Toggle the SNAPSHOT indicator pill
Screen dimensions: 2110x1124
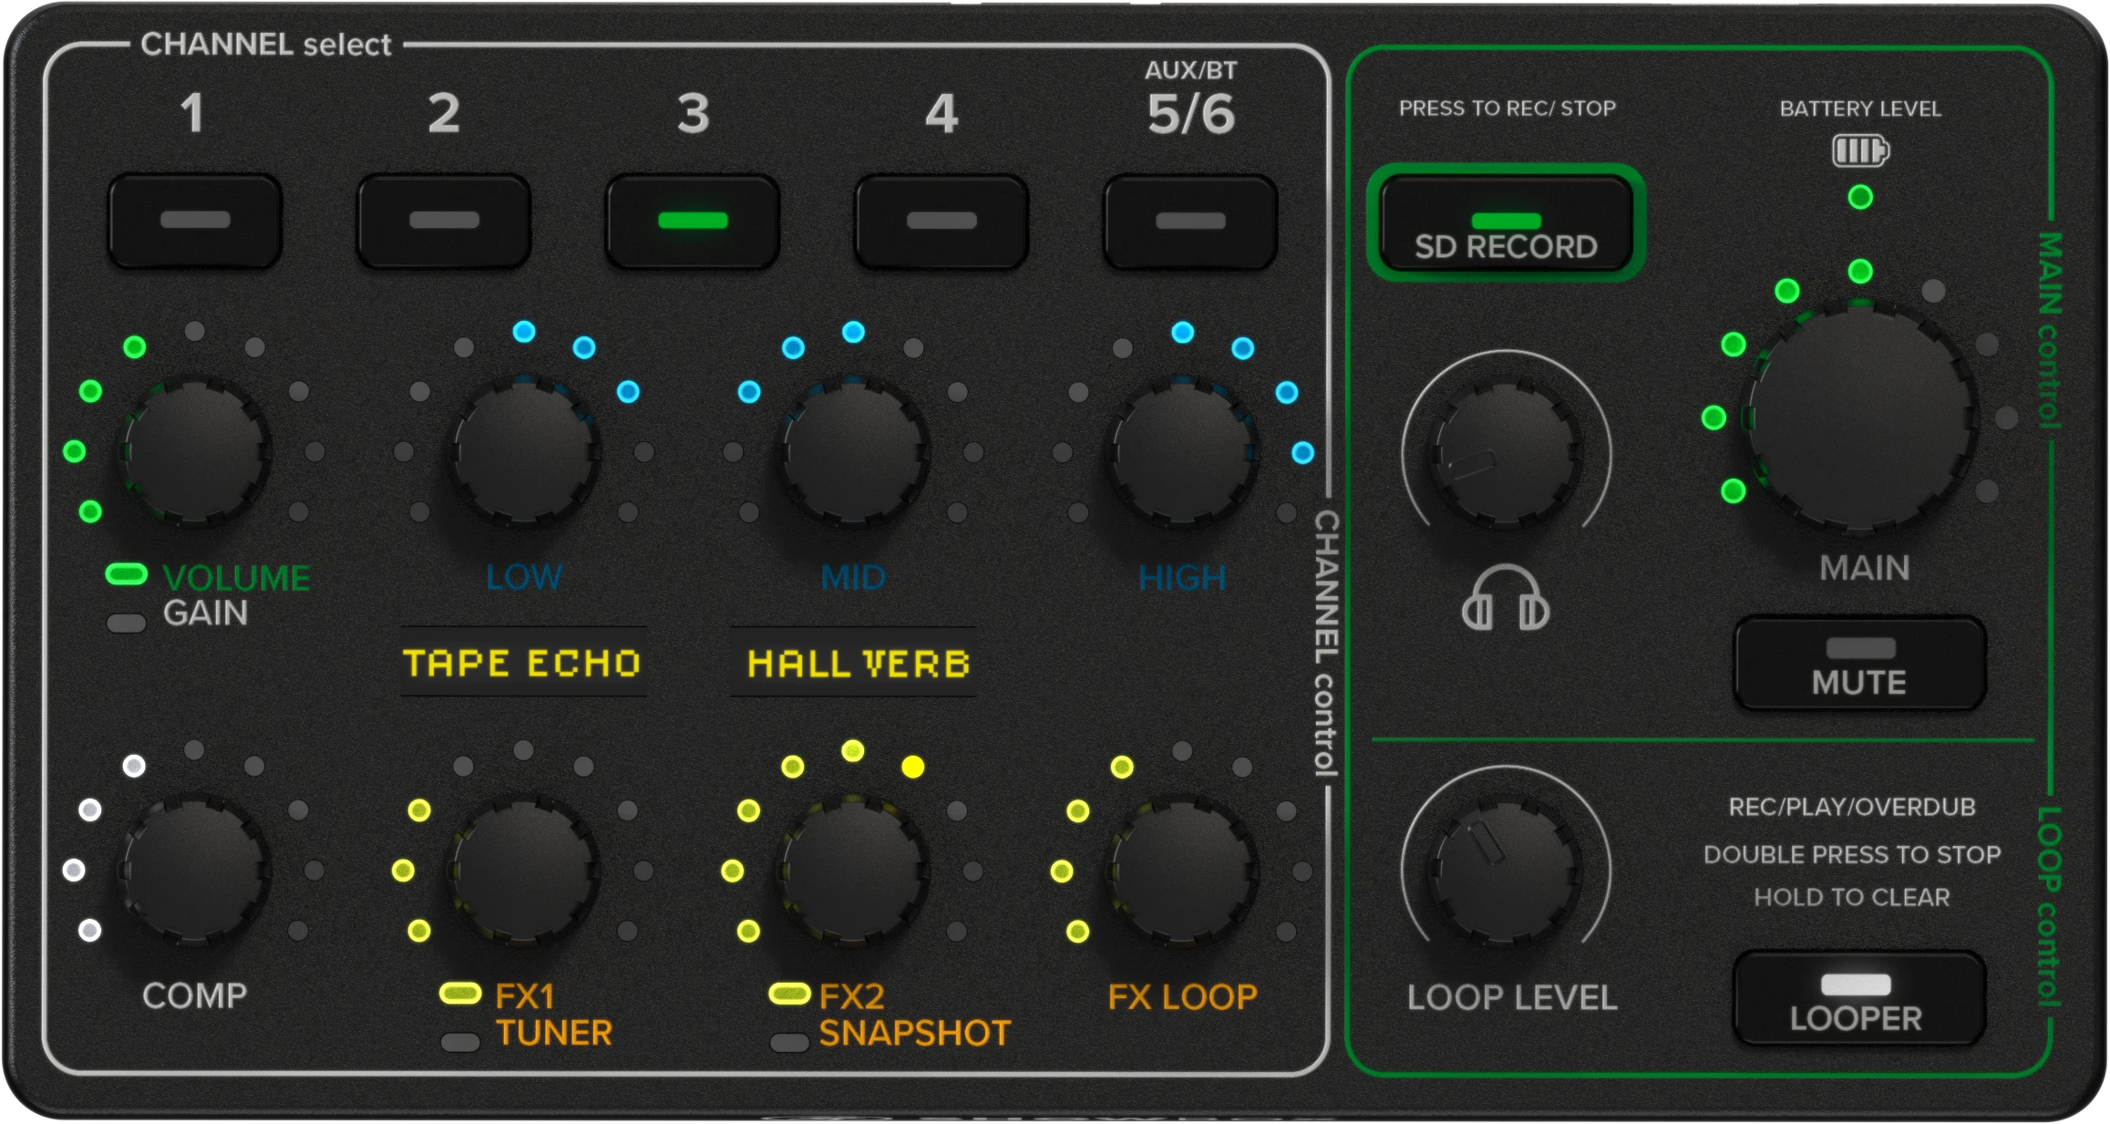(789, 1042)
